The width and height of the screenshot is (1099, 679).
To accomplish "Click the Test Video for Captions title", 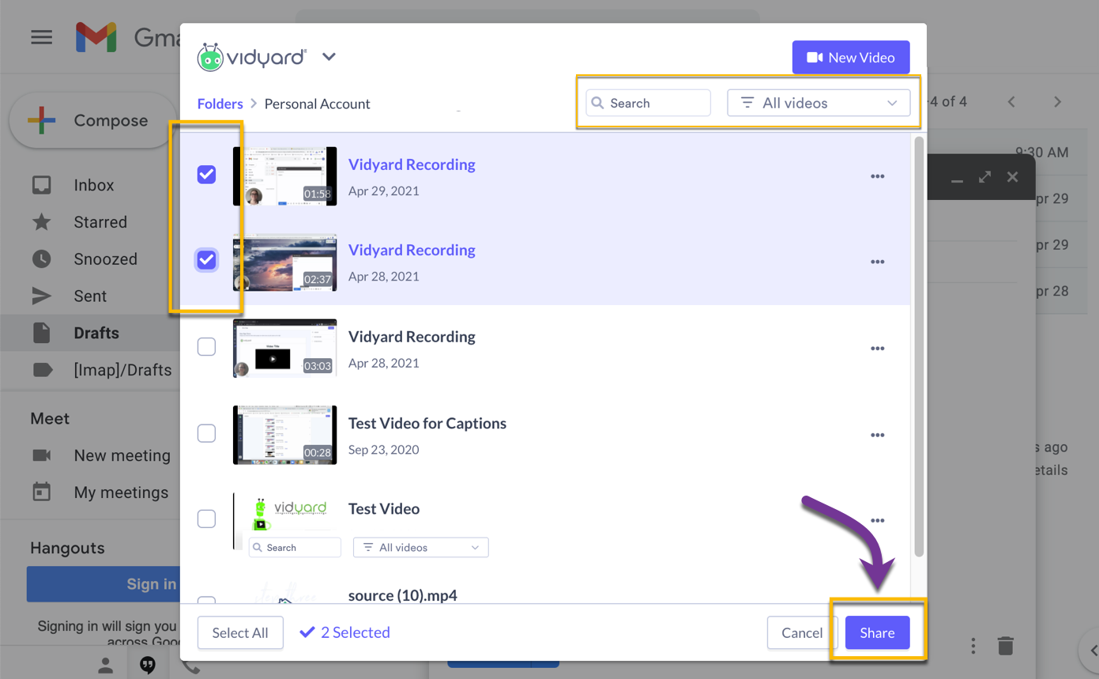I will [x=427, y=423].
